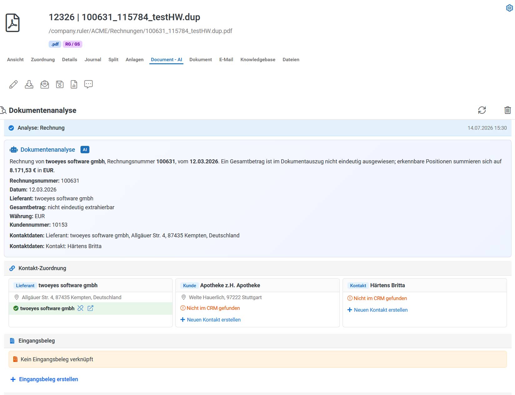This screenshot has width=515, height=395.
Task: Click the open envelope mail icon
Action: [x=45, y=84]
